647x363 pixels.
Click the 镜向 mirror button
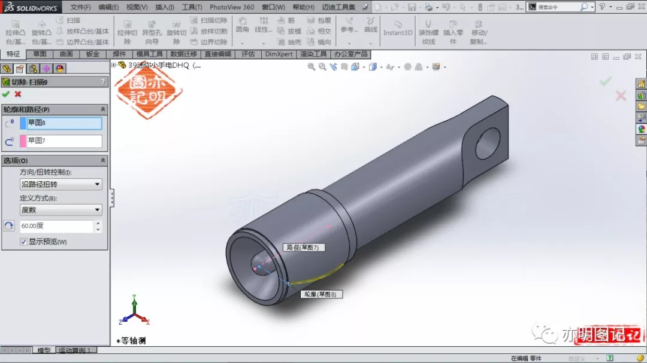coord(319,42)
